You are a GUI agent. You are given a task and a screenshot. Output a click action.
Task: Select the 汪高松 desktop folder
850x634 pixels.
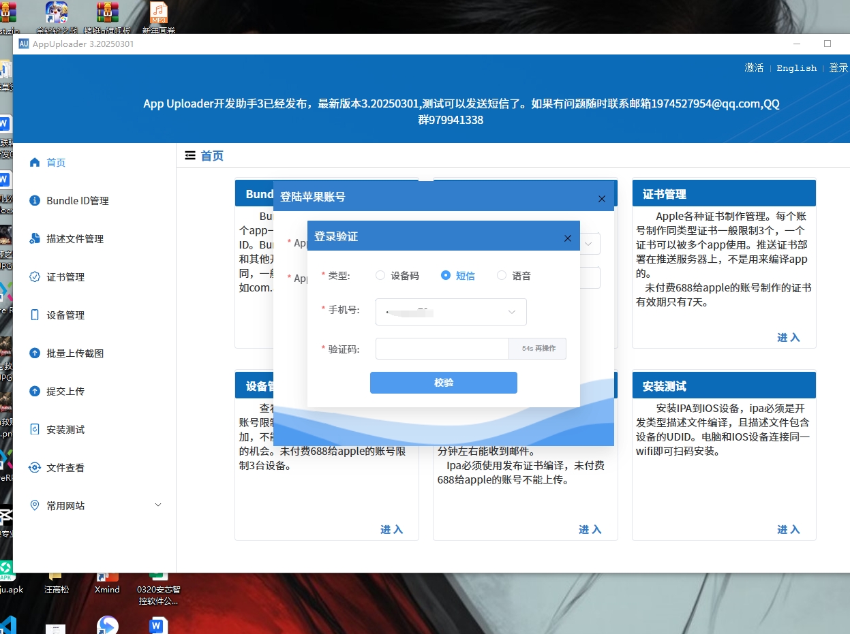click(x=57, y=584)
